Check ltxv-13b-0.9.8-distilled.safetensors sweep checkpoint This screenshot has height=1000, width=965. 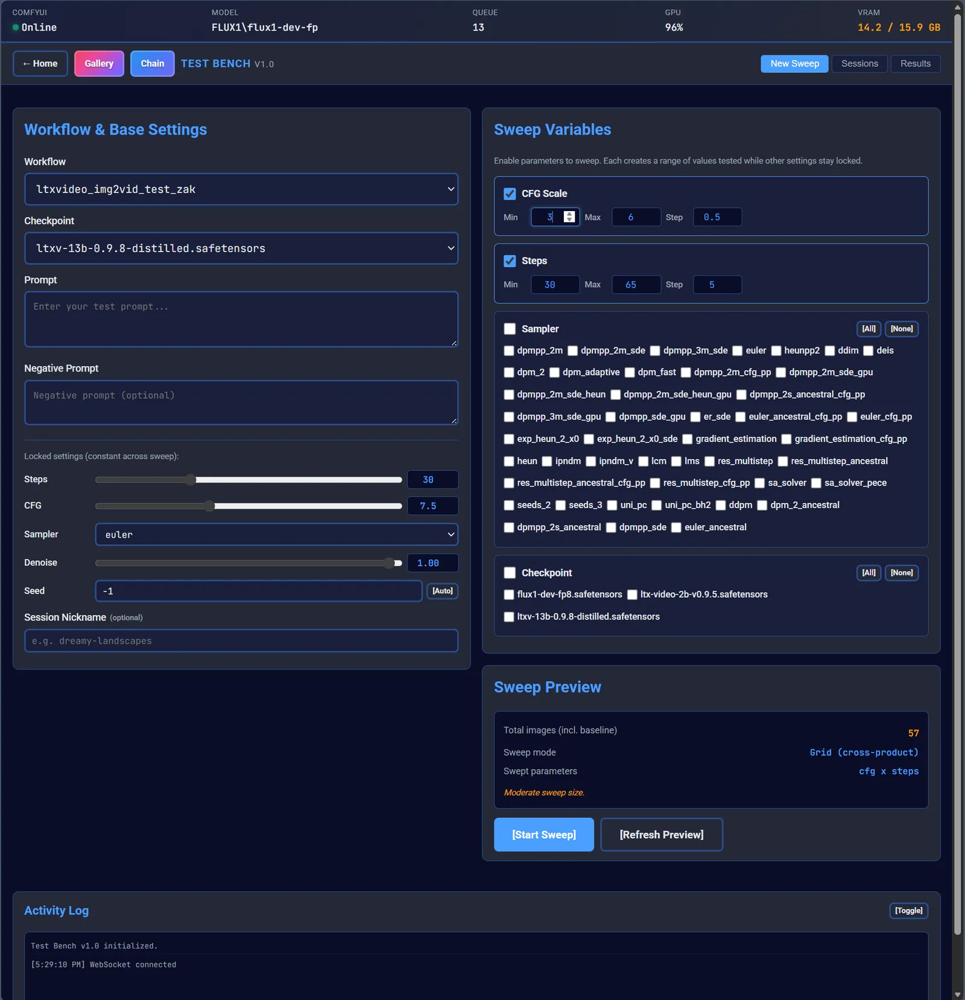pyautogui.click(x=509, y=617)
